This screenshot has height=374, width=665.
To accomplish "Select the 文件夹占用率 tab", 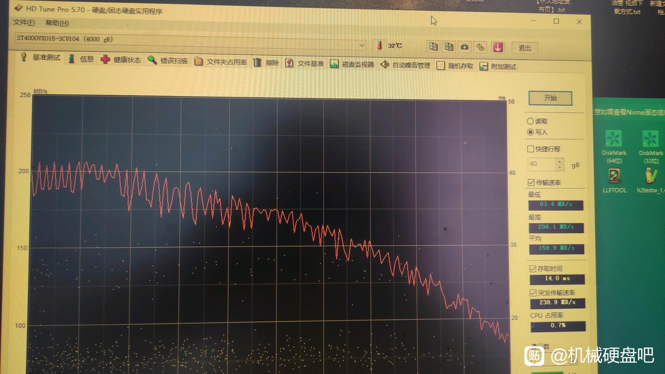I will [x=220, y=62].
